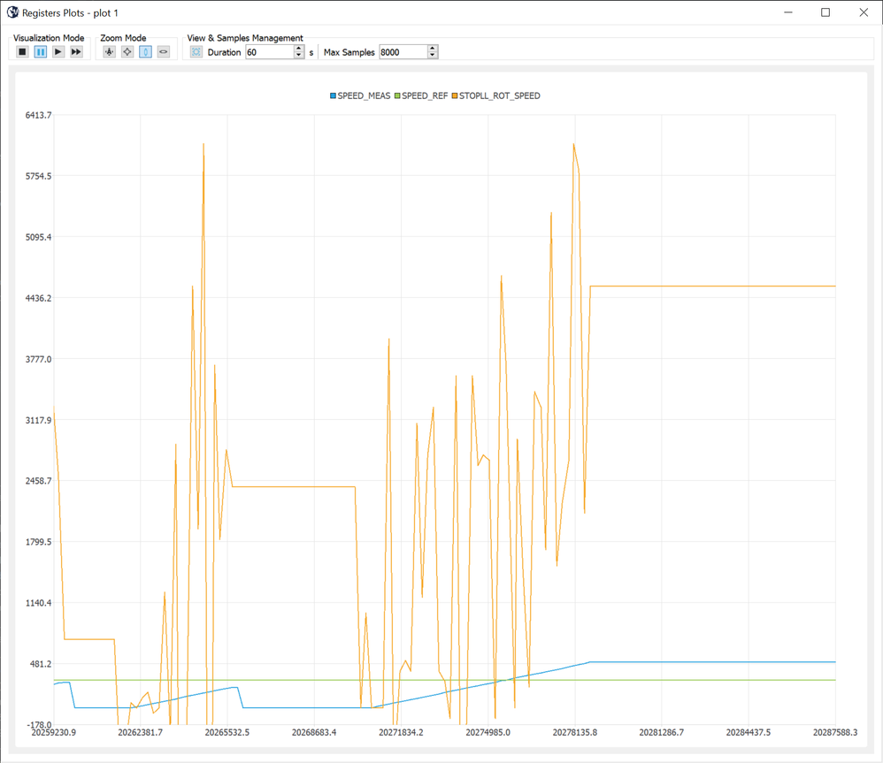Click the x-axis value 20278135.8
The height and width of the screenshot is (763, 883).
point(575,732)
